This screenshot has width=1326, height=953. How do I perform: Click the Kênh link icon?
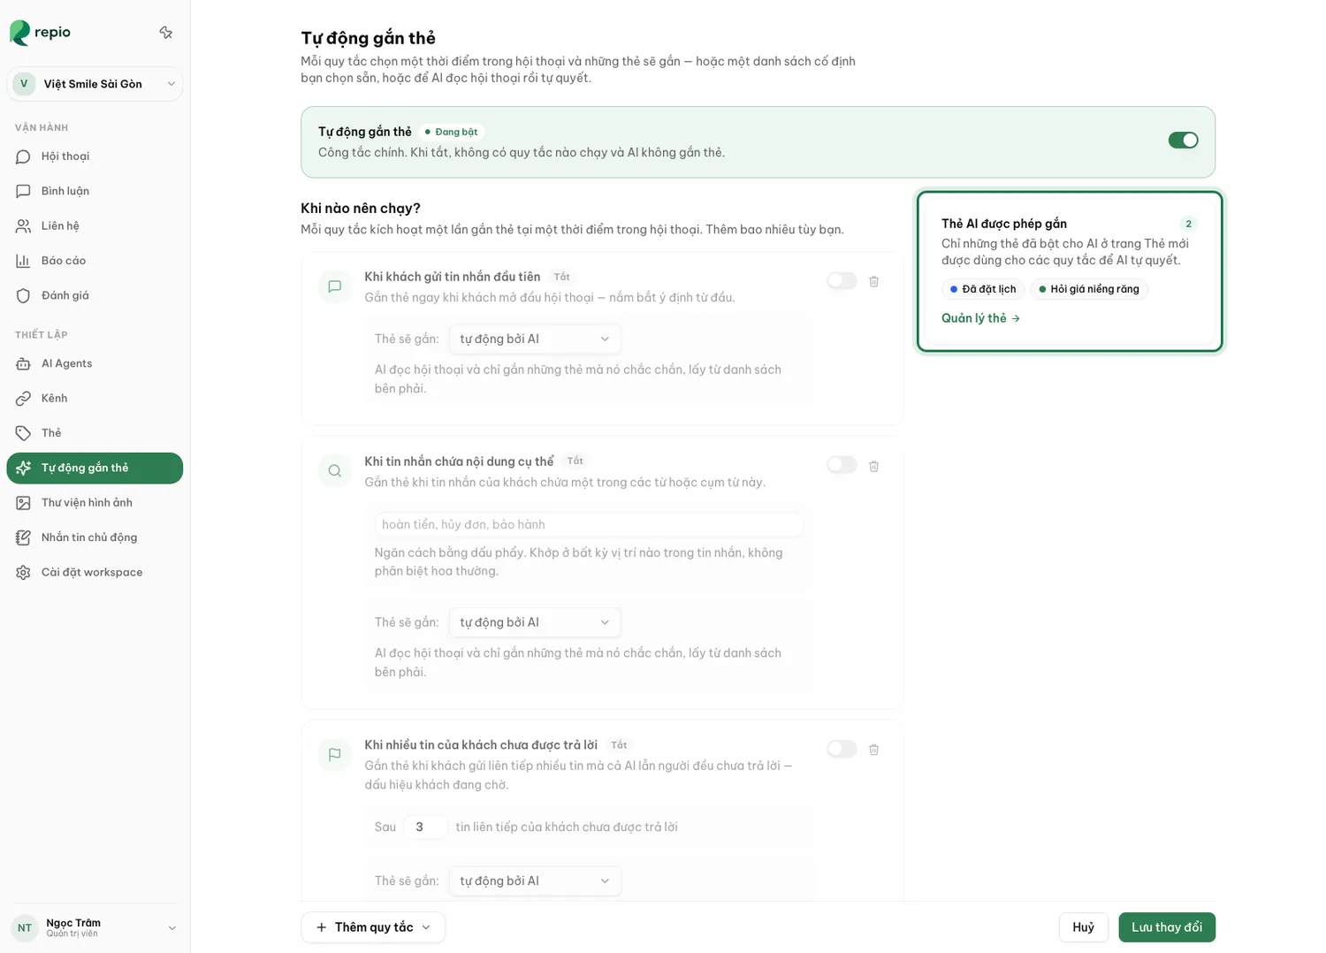23,399
